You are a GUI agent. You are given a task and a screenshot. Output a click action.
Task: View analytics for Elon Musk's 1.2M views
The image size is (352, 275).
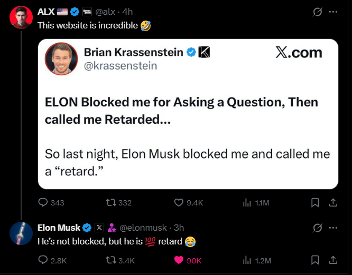(x=246, y=260)
